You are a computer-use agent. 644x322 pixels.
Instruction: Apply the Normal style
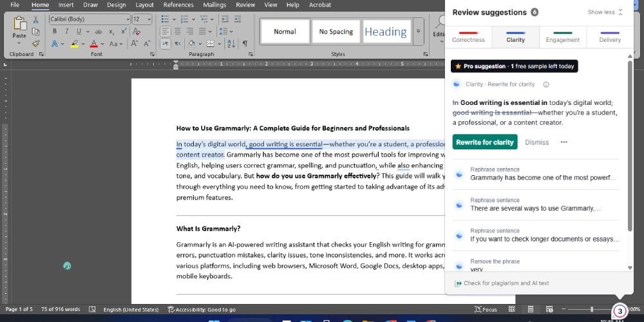[x=285, y=32]
